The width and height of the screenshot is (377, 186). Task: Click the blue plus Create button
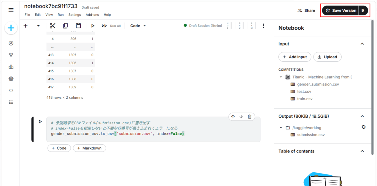tap(11, 28)
